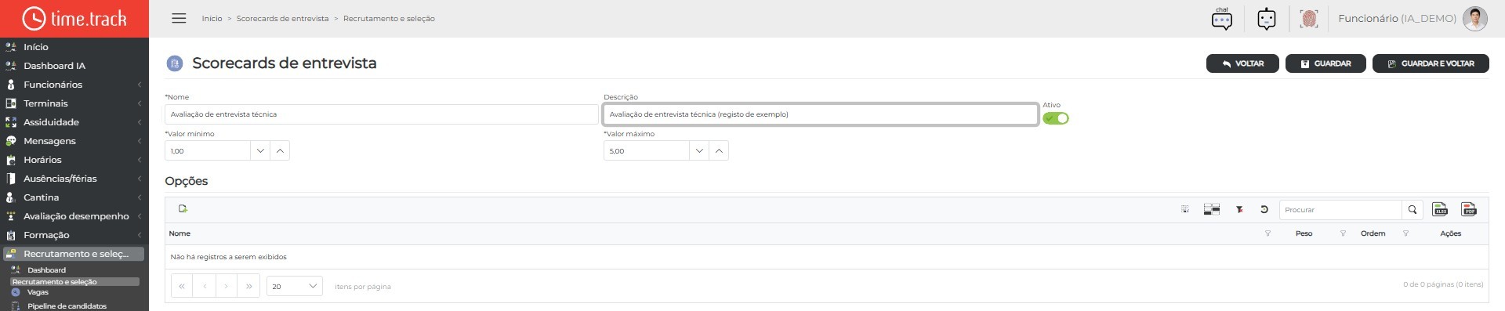The height and width of the screenshot is (311, 1505).
Task: Open items per page dropdown
Action: click(x=294, y=286)
